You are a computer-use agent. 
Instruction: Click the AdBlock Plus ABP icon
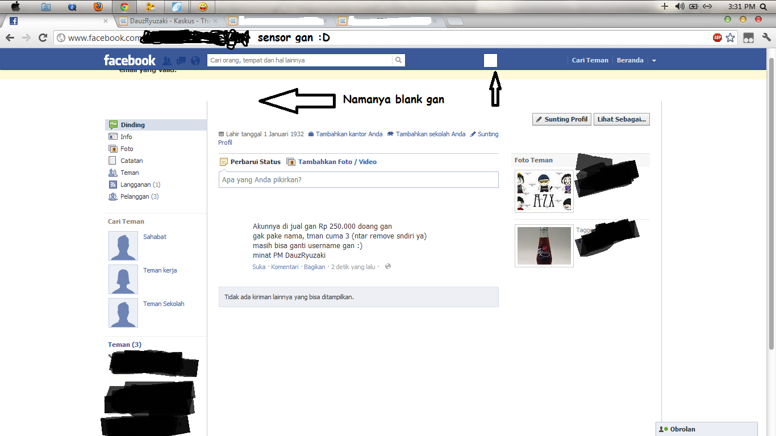717,38
